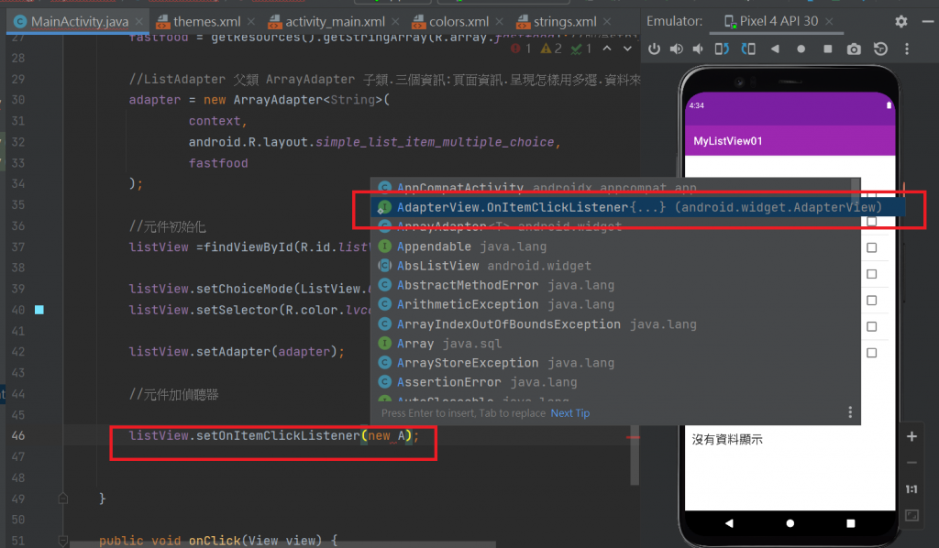Viewport: 939px width, 548px height.
Task: Rotate the emulator left
Action: [722, 49]
